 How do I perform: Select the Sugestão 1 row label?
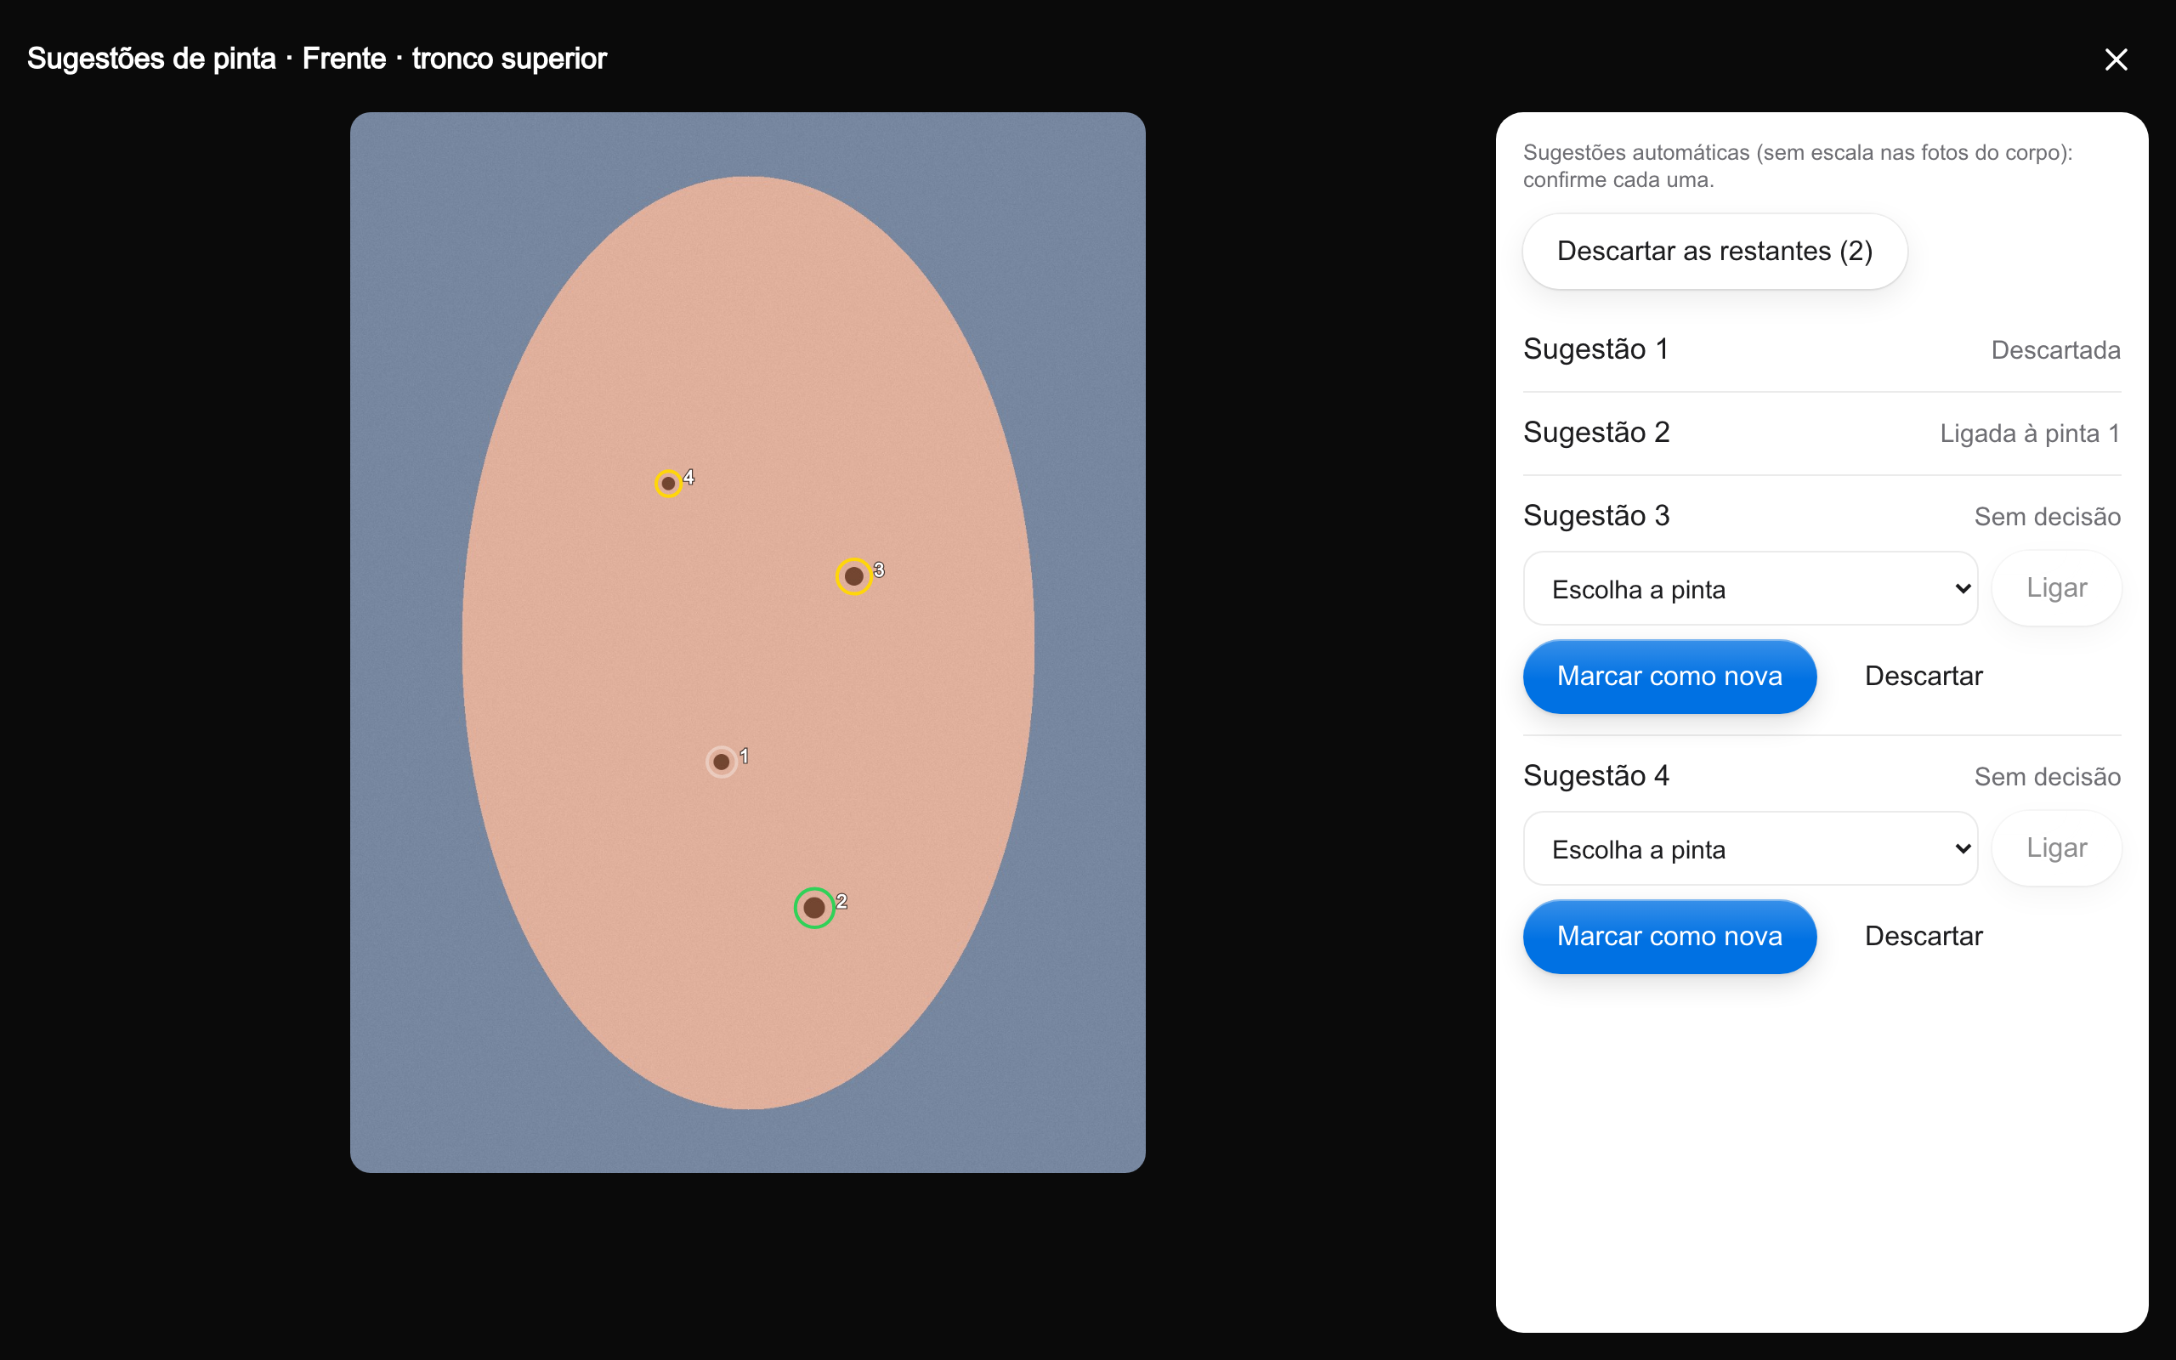click(x=1595, y=349)
